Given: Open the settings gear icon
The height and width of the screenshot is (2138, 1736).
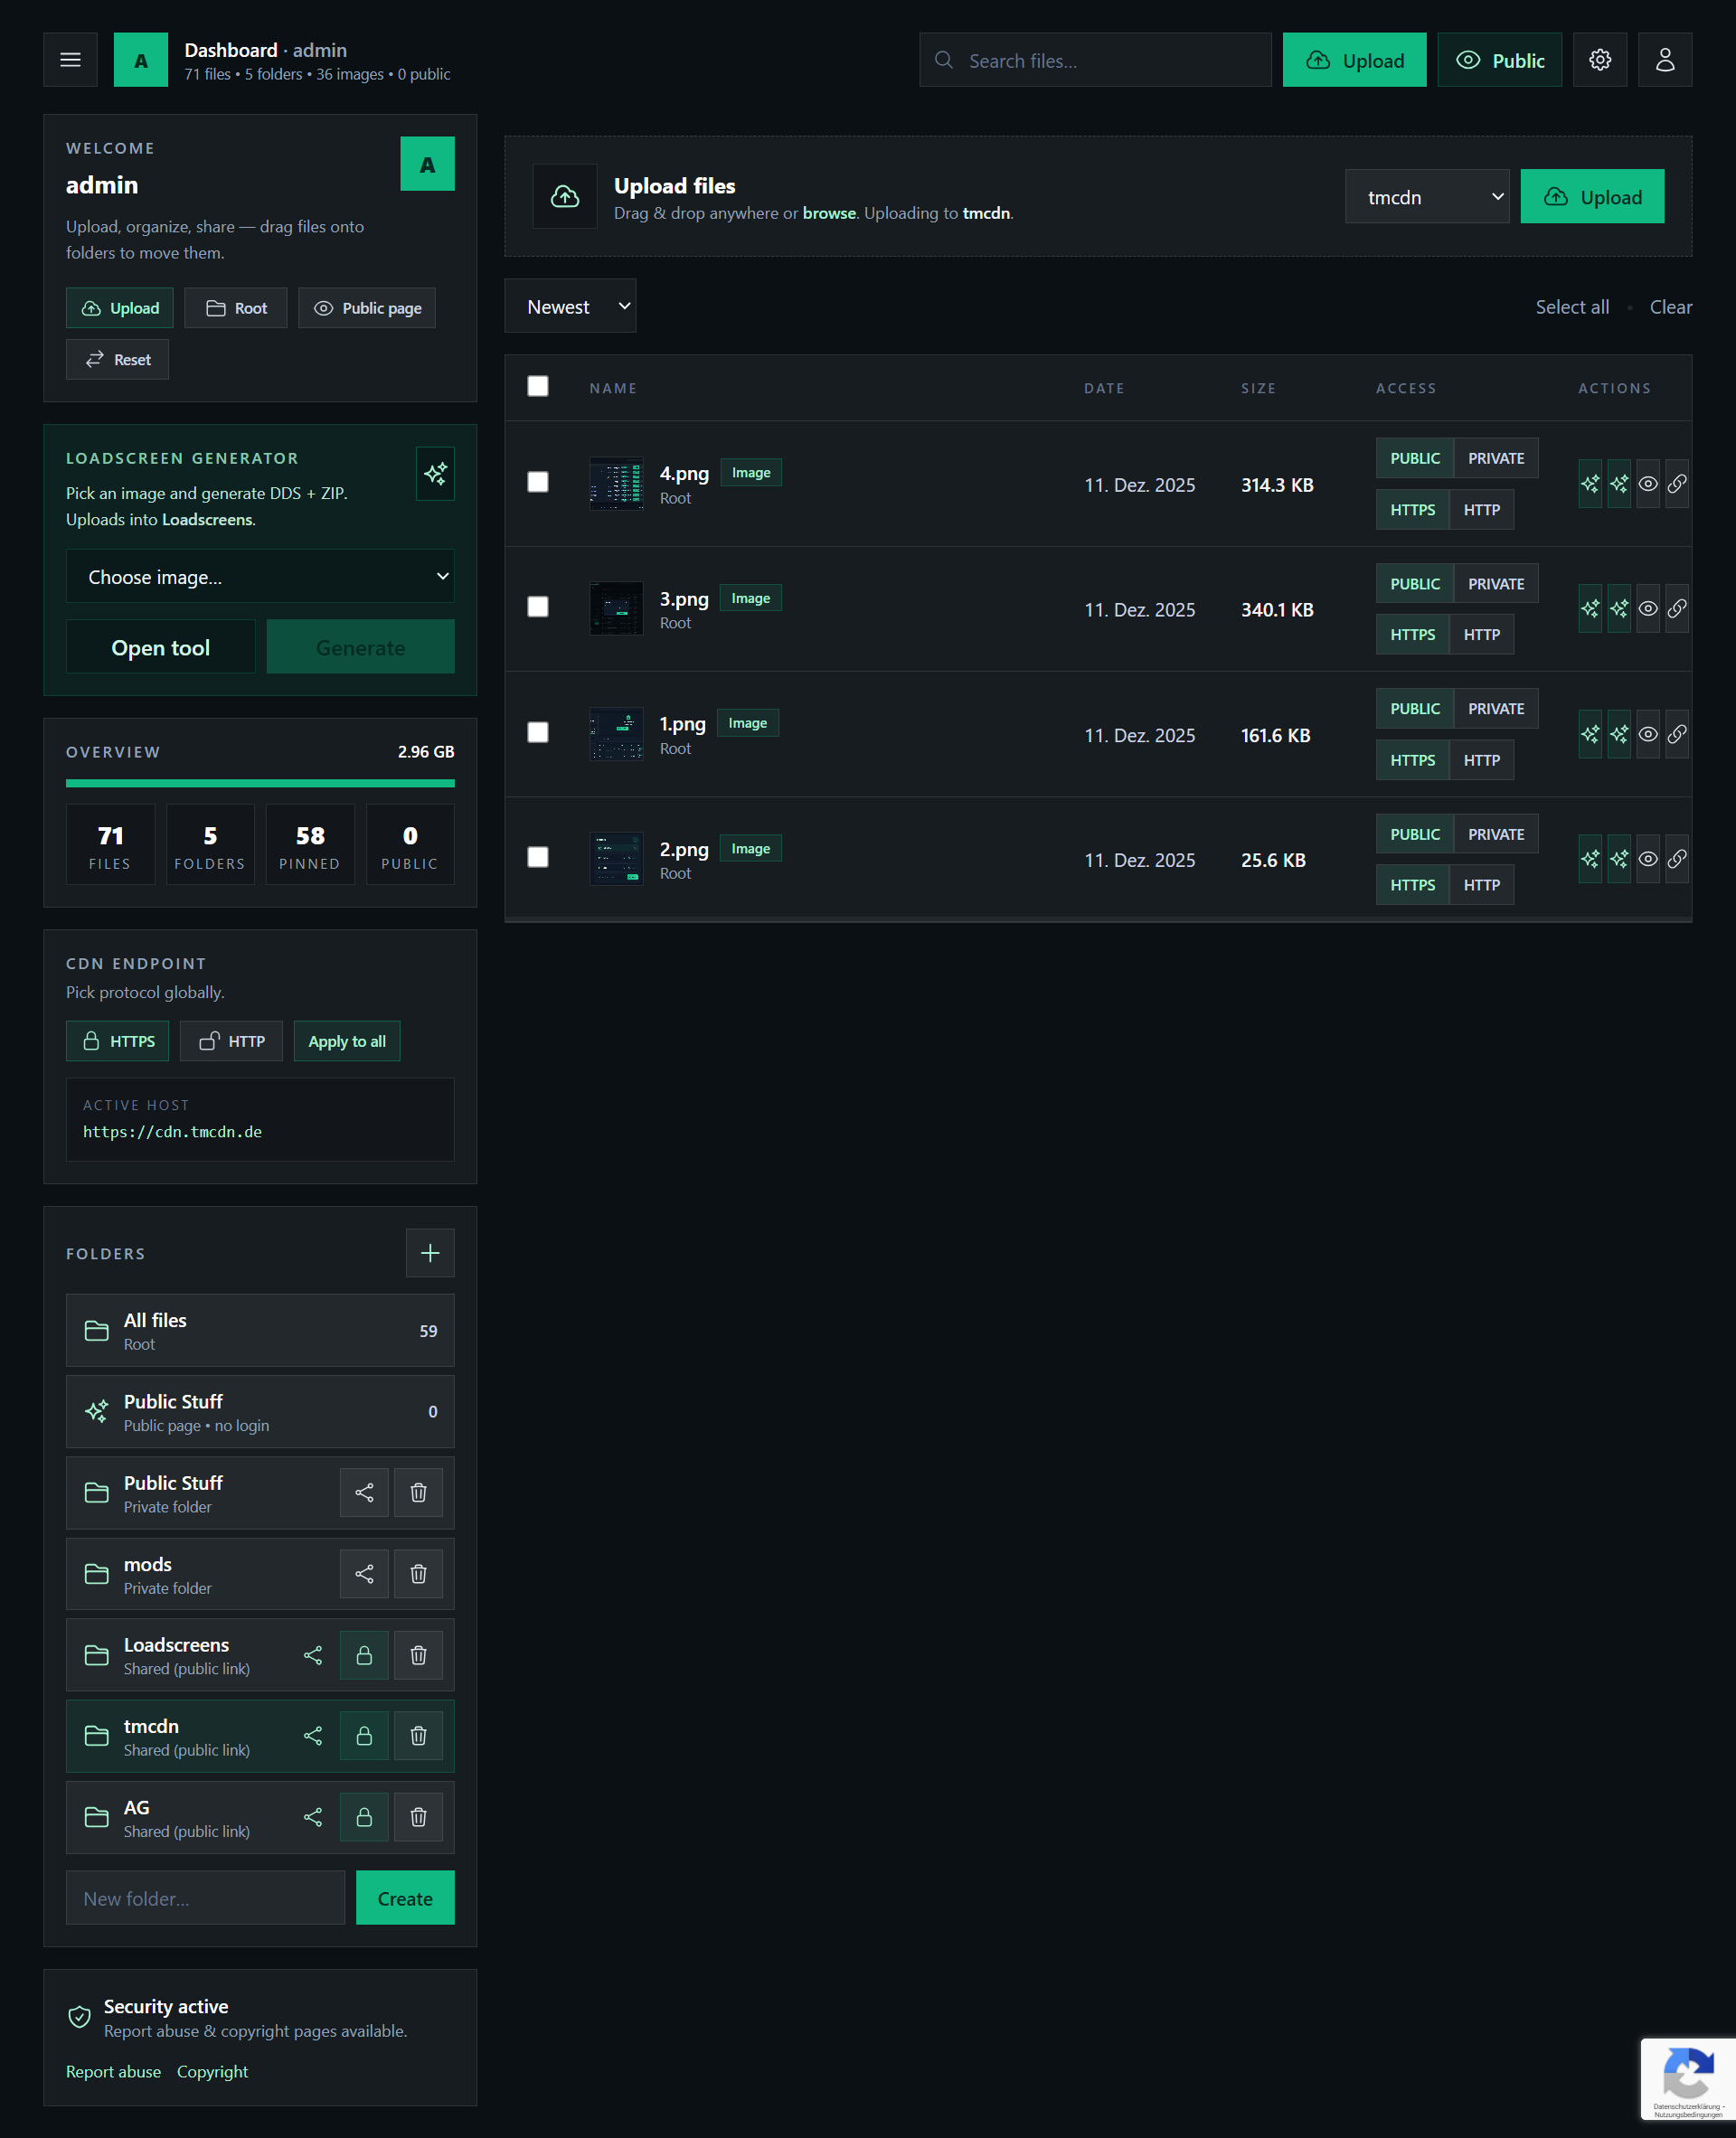Looking at the screenshot, I should pos(1599,60).
